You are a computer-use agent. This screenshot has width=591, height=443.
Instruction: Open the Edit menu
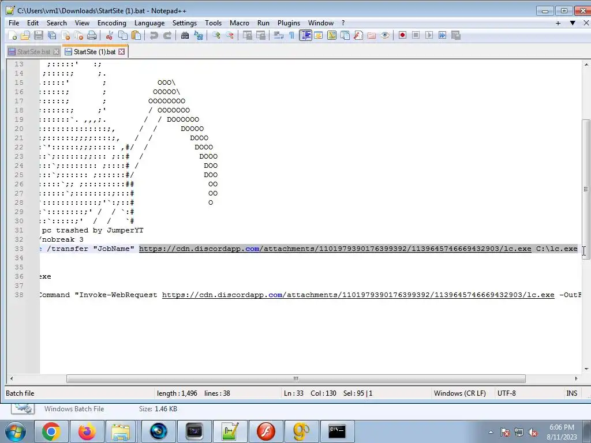pyautogui.click(x=33, y=23)
